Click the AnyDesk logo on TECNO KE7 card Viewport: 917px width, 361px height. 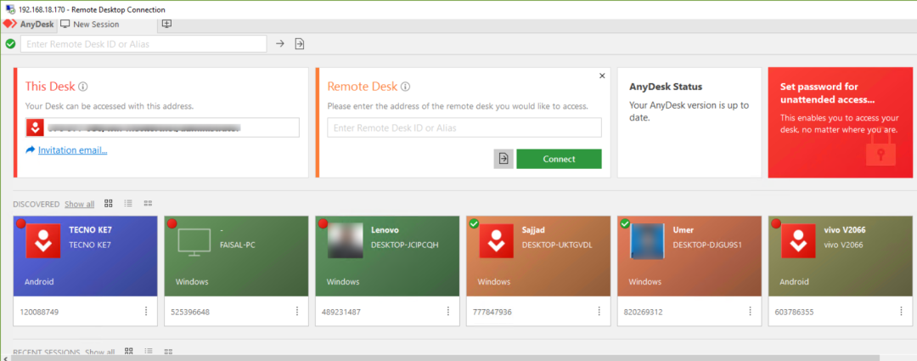coord(43,240)
